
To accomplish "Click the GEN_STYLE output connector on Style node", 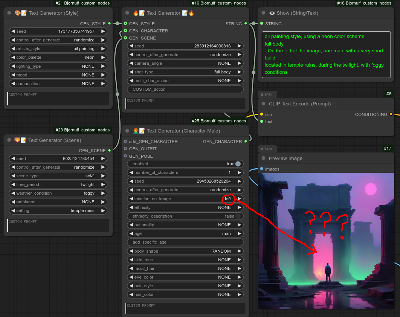I will point(109,24).
